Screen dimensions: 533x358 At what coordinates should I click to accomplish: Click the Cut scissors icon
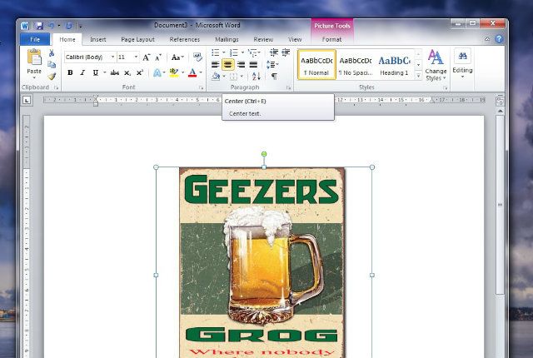tap(52, 53)
